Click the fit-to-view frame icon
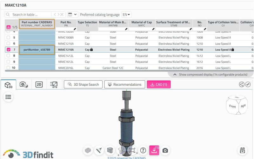 click(132, 150)
